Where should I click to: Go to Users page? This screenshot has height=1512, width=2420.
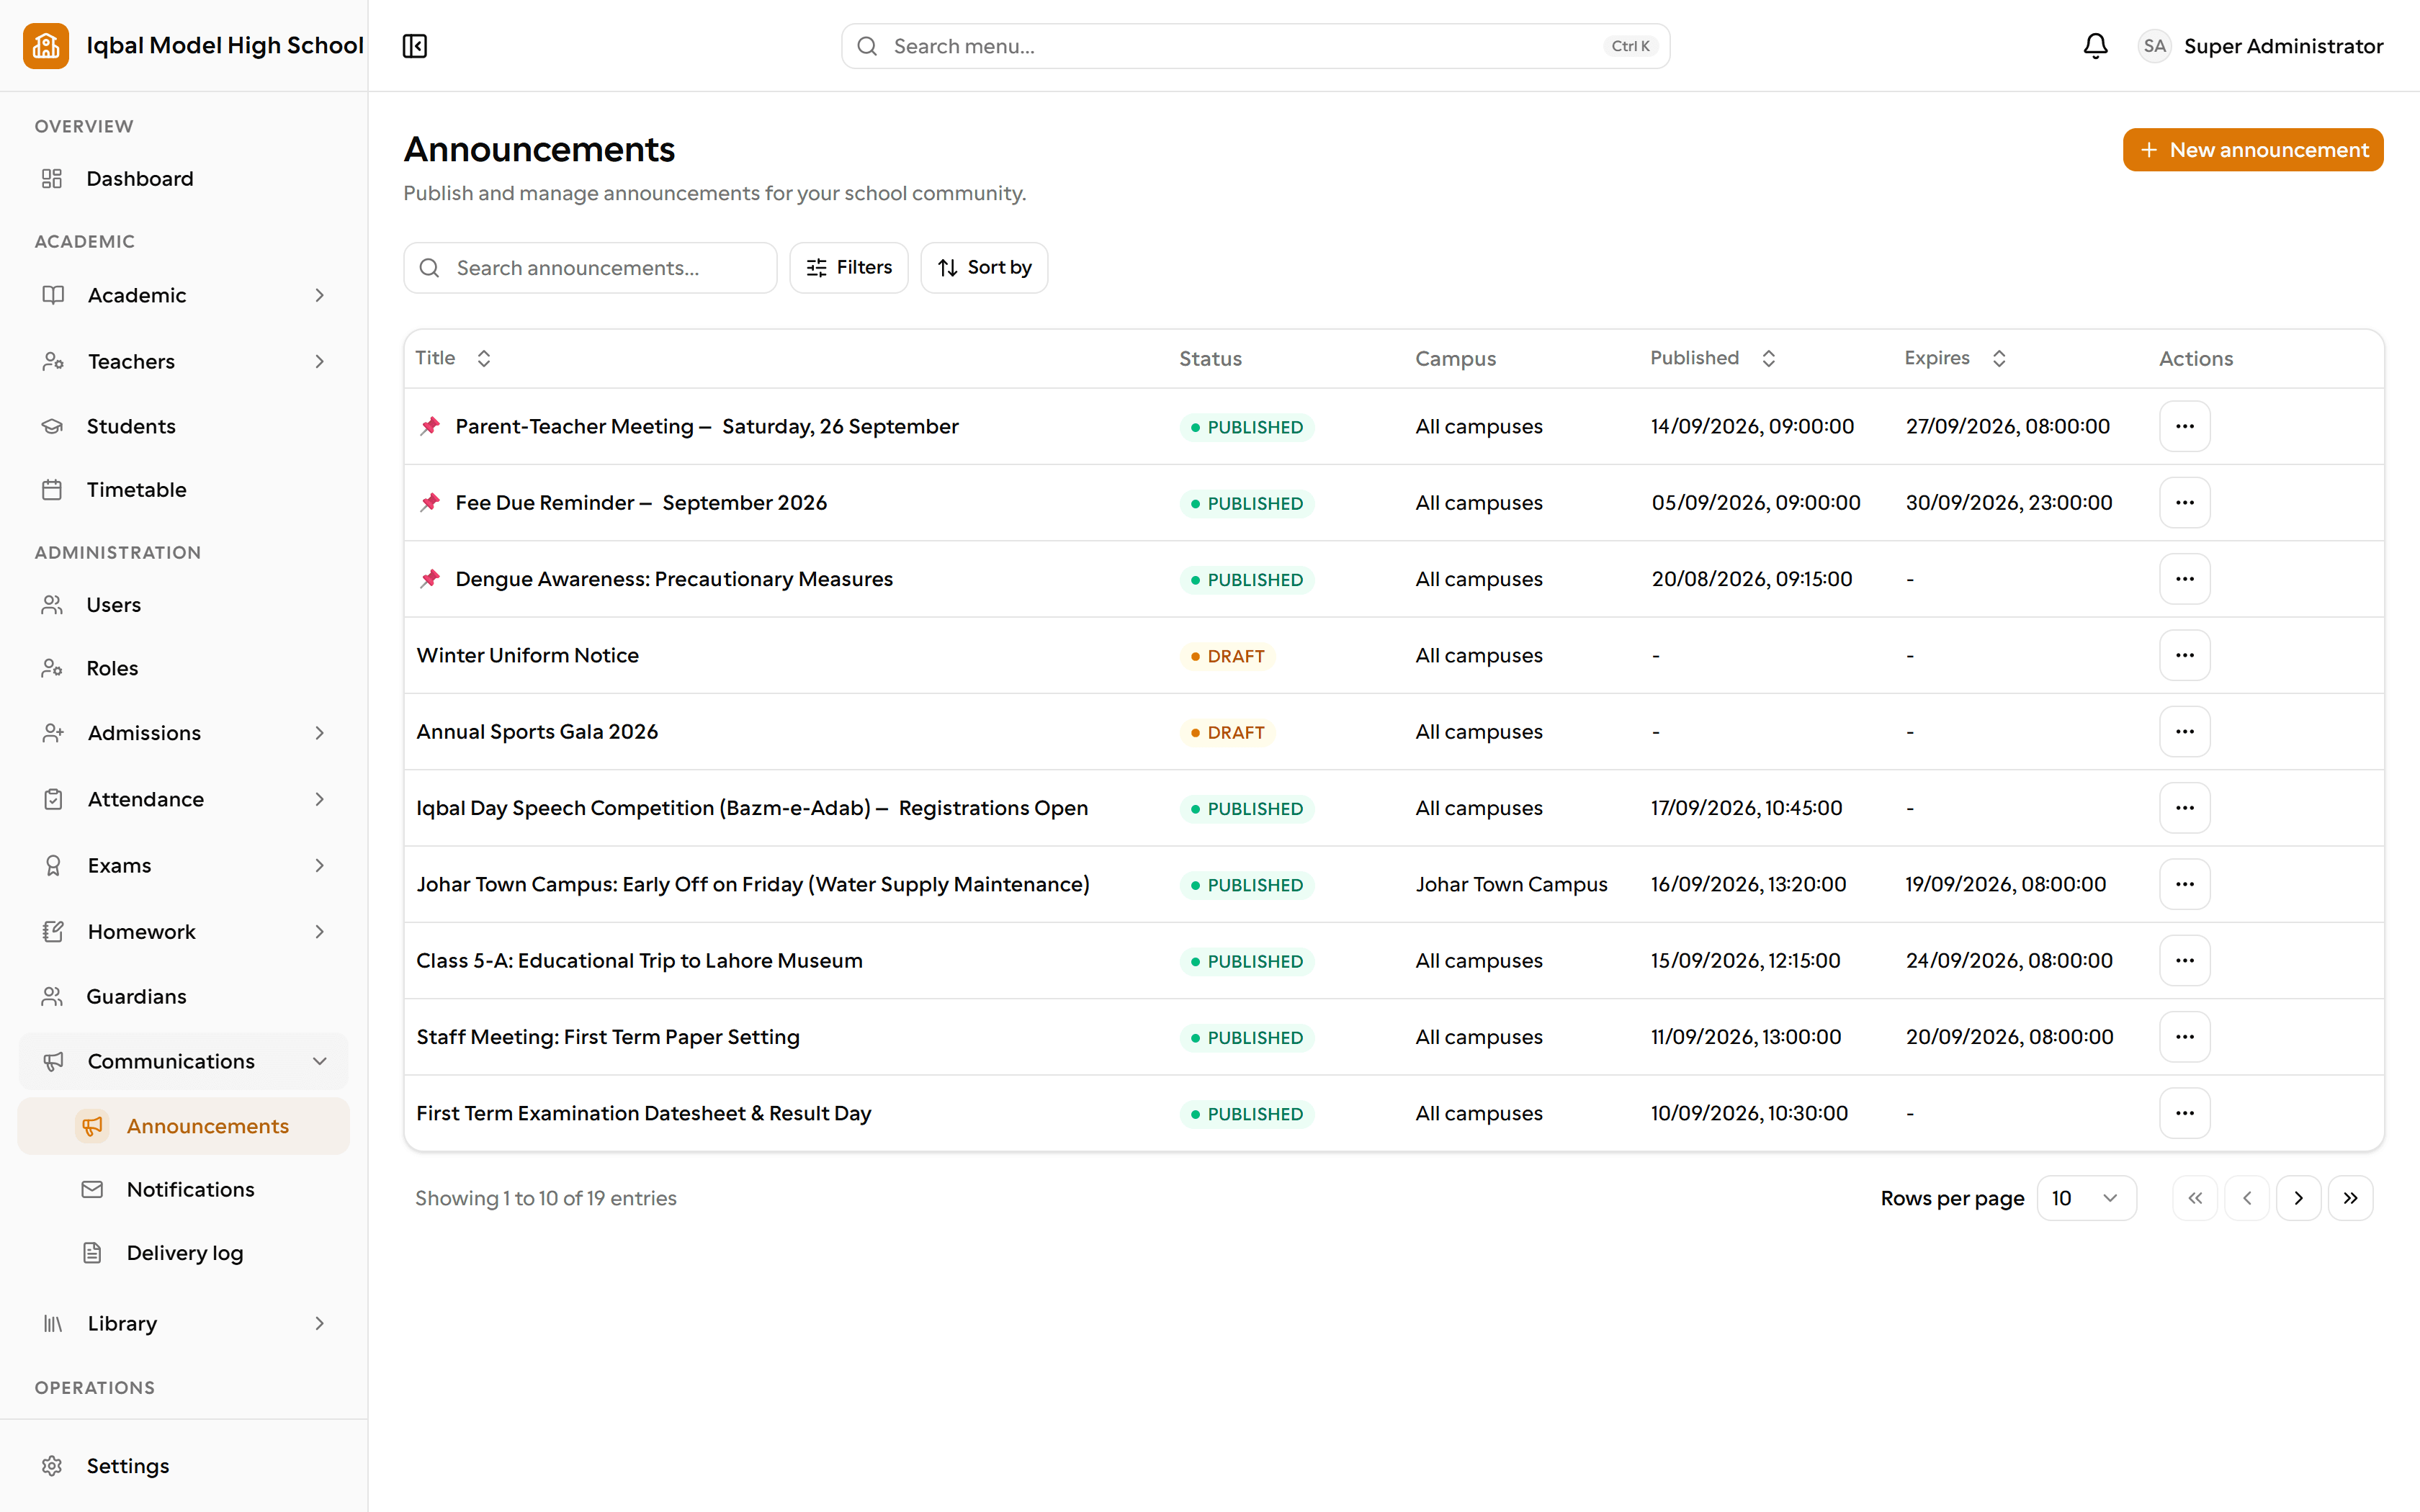(x=184, y=605)
